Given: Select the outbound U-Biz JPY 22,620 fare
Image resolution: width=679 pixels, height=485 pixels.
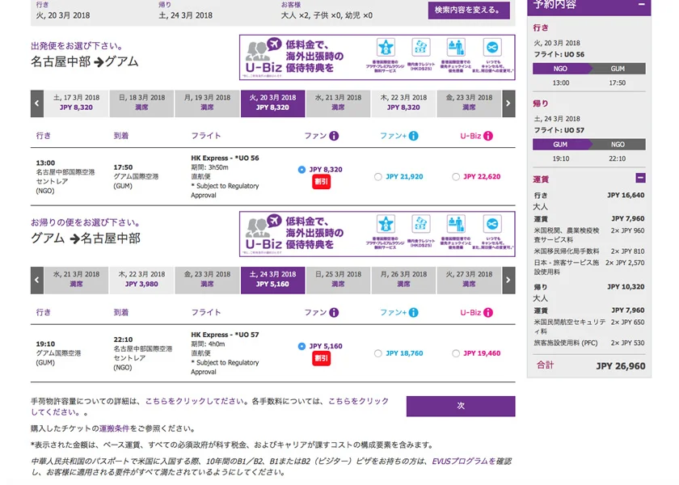Looking at the screenshot, I should [x=456, y=177].
